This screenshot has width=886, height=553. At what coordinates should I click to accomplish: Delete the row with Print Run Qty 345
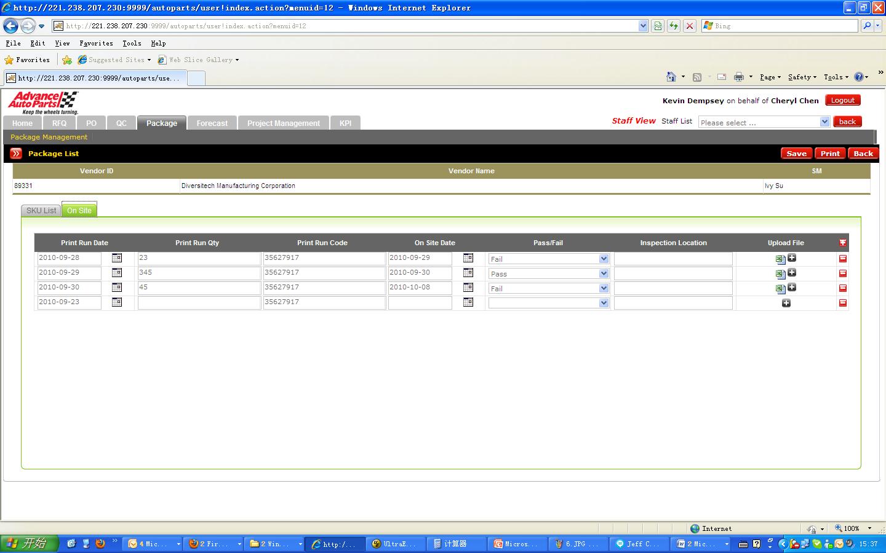pos(843,273)
